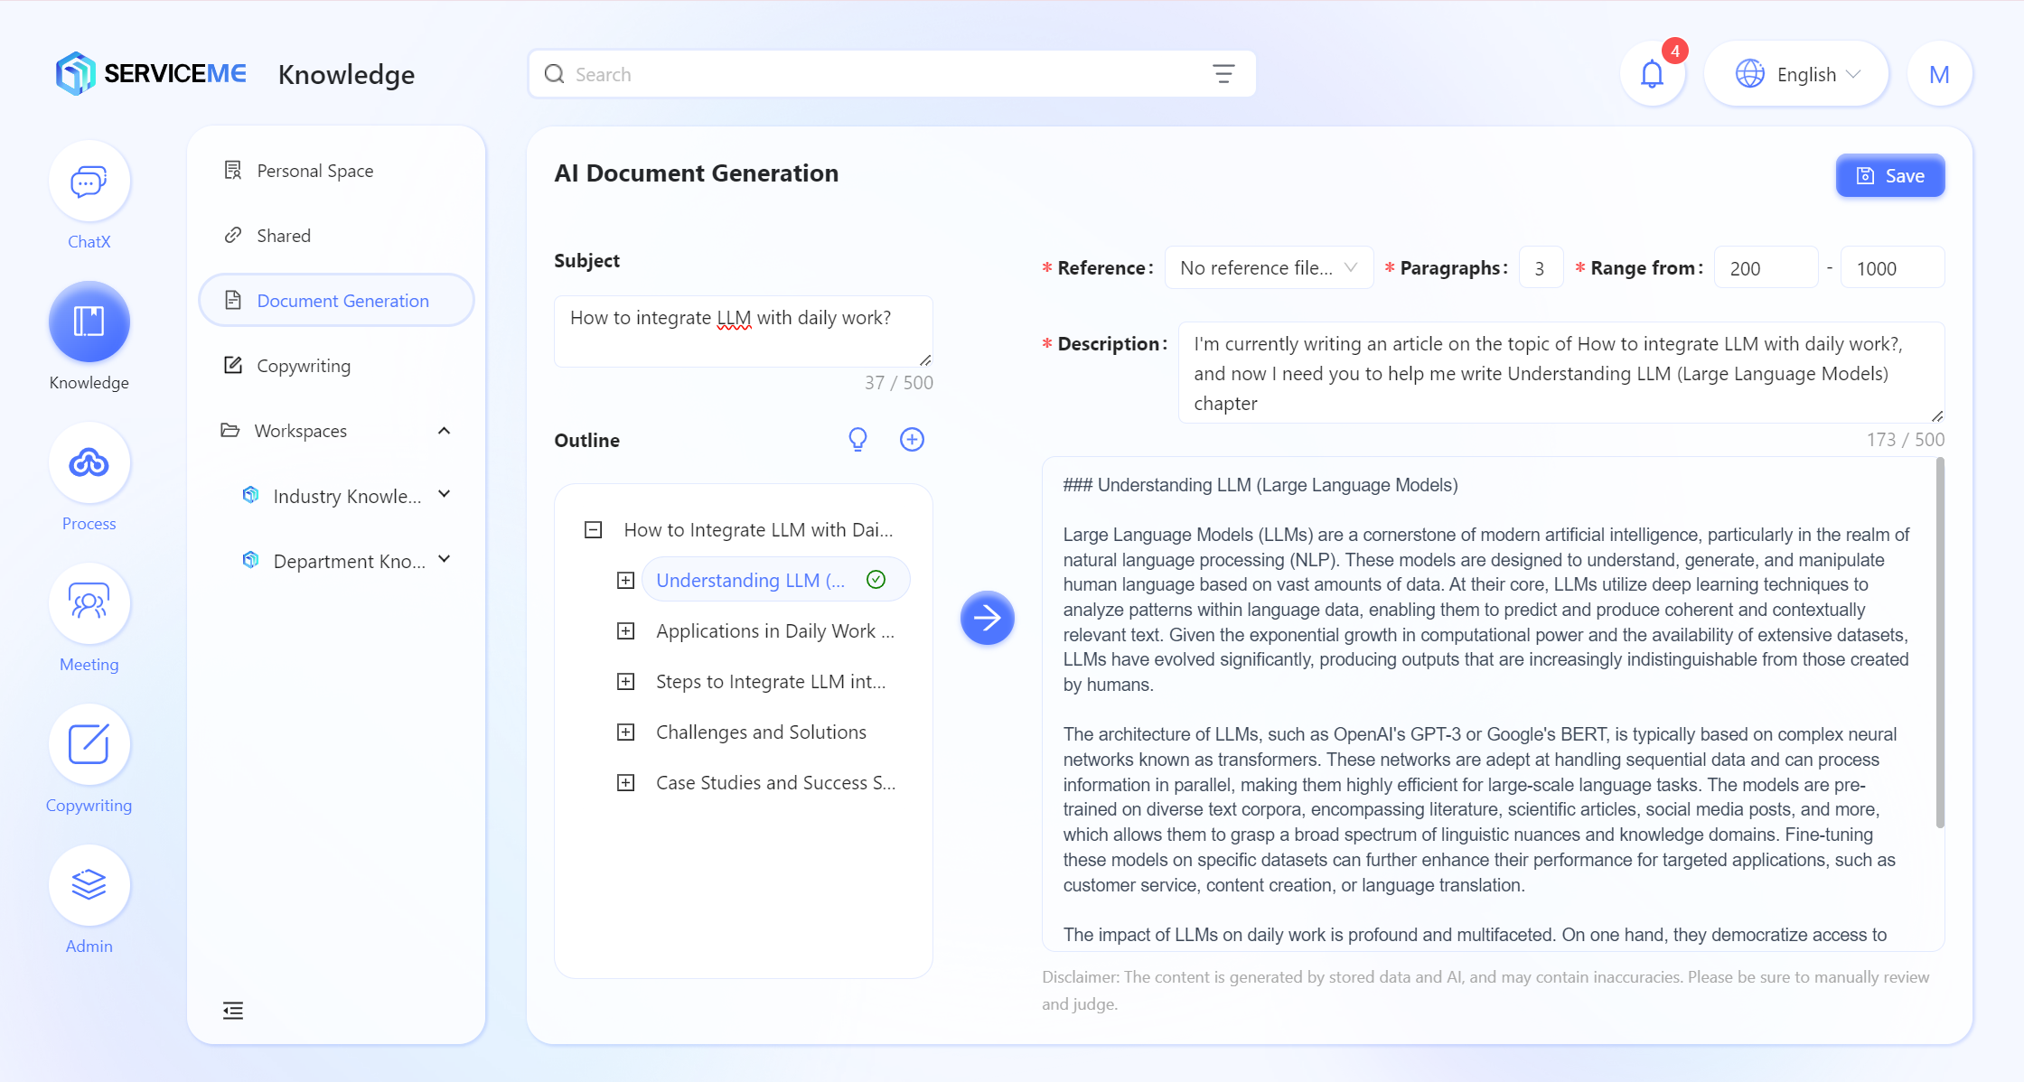Focus the top Search field

892,74
